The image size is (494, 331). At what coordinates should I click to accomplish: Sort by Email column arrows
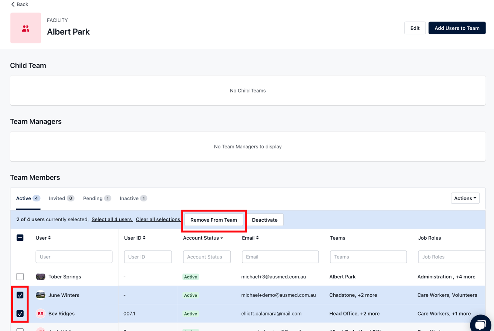pyautogui.click(x=257, y=238)
